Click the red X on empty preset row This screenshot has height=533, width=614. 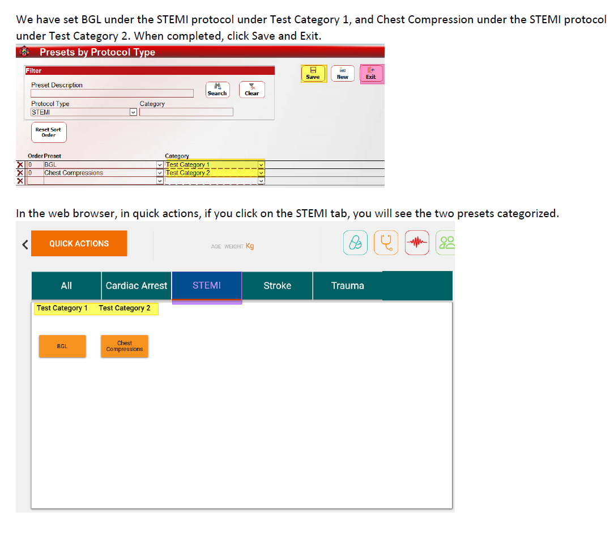pyautogui.click(x=20, y=181)
